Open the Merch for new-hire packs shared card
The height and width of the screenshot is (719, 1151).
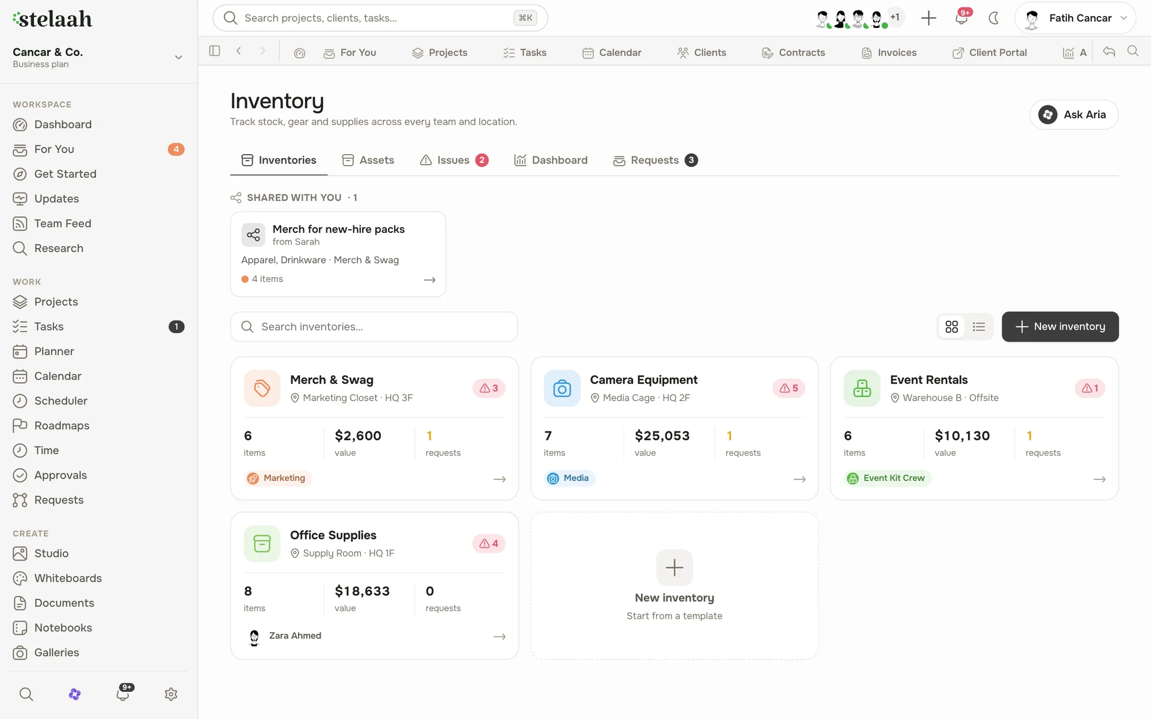click(338, 254)
